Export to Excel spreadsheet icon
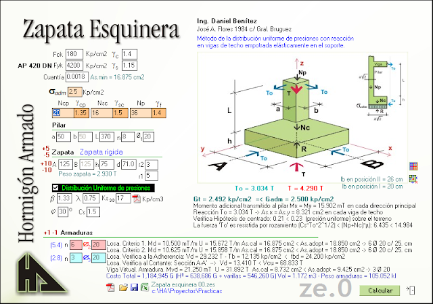This screenshot has height=304, width=433. point(145,287)
